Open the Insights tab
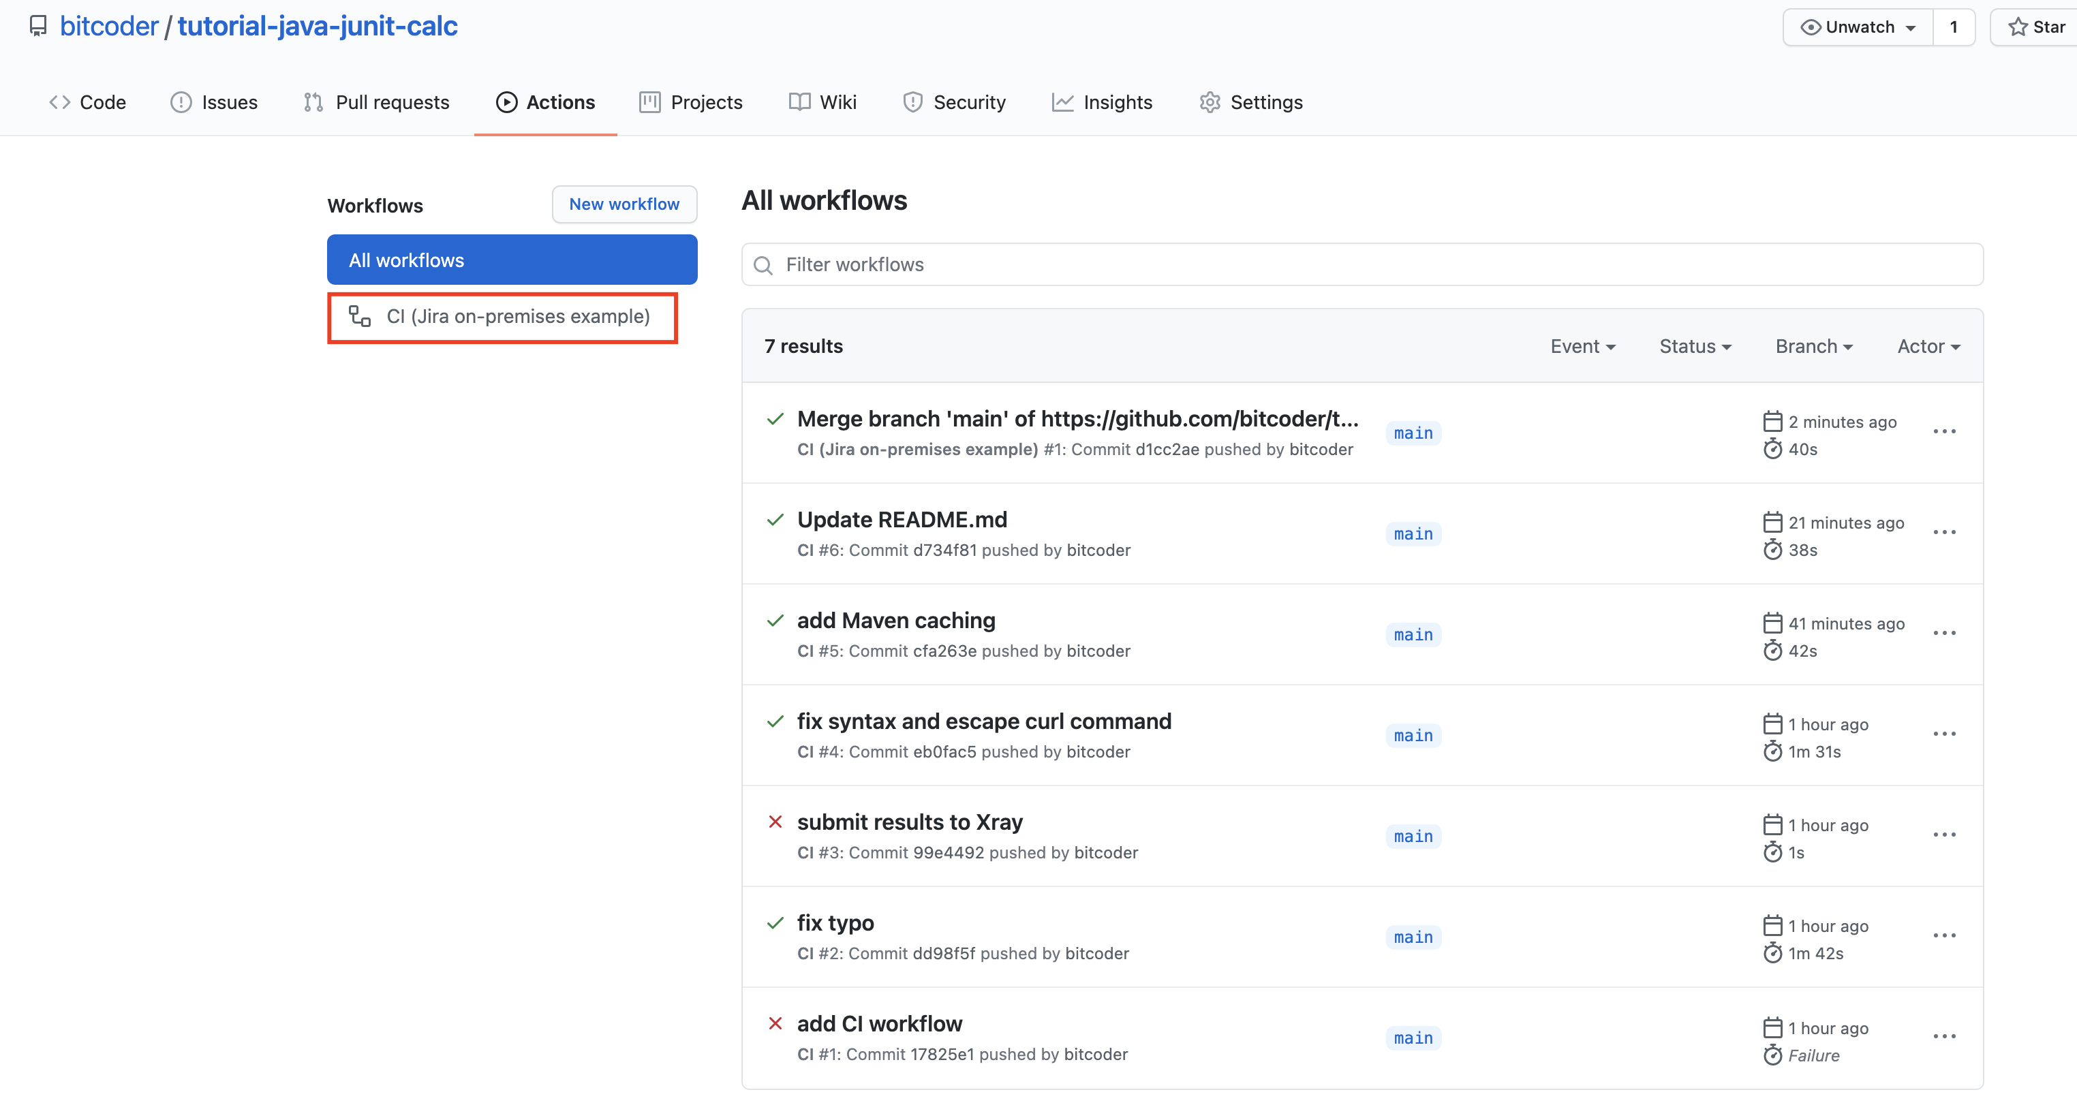Screen dimensions: 2077x1120 [x=1102, y=102]
